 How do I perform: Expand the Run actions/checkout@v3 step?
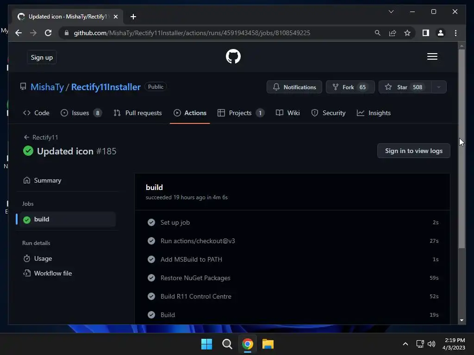pos(293,241)
